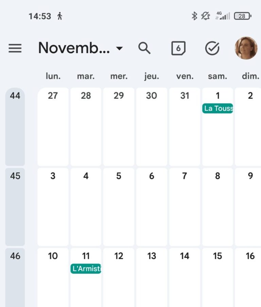Select week 45 label

[x=15, y=176]
